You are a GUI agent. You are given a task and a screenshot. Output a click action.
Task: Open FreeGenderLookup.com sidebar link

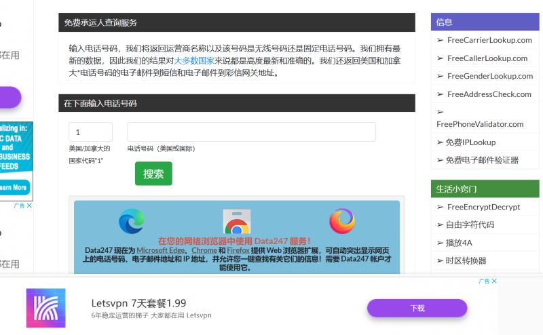point(490,76)
